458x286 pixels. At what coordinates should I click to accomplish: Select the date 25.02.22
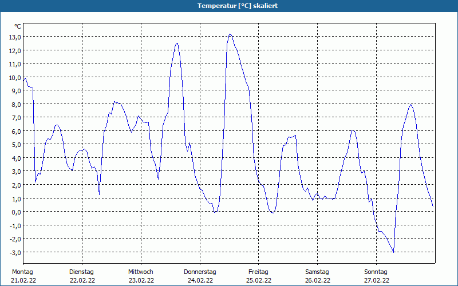point(259,280)
